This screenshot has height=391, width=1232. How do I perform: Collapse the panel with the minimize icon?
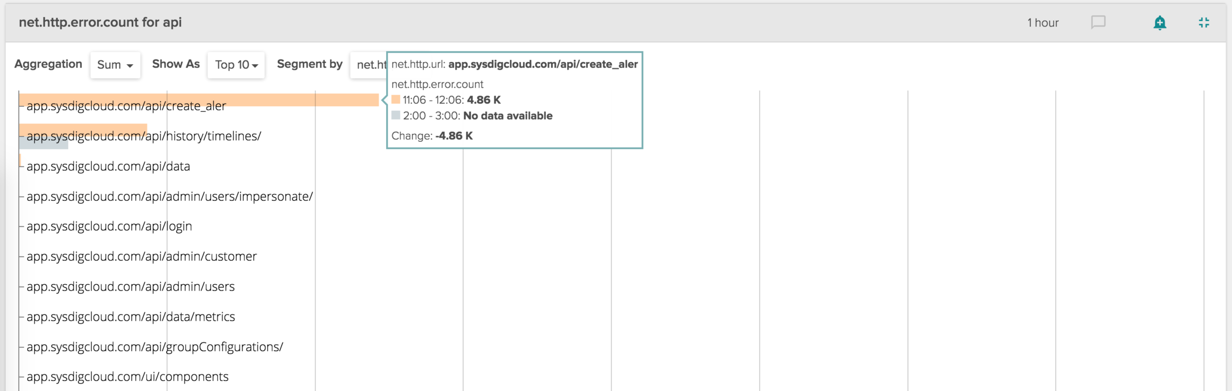point(1204,22)
